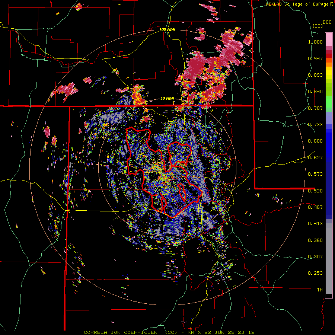Image resolution: width=335 pixels, height=335 pixels.
Task: Select the "[CC]" unit label
Action: (x=318, y=26)
